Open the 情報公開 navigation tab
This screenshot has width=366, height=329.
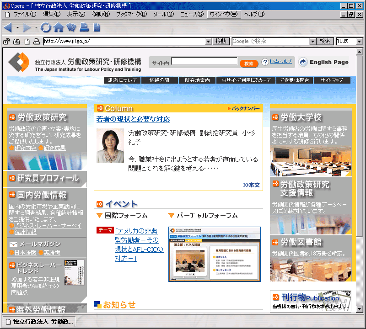[159, 80]
